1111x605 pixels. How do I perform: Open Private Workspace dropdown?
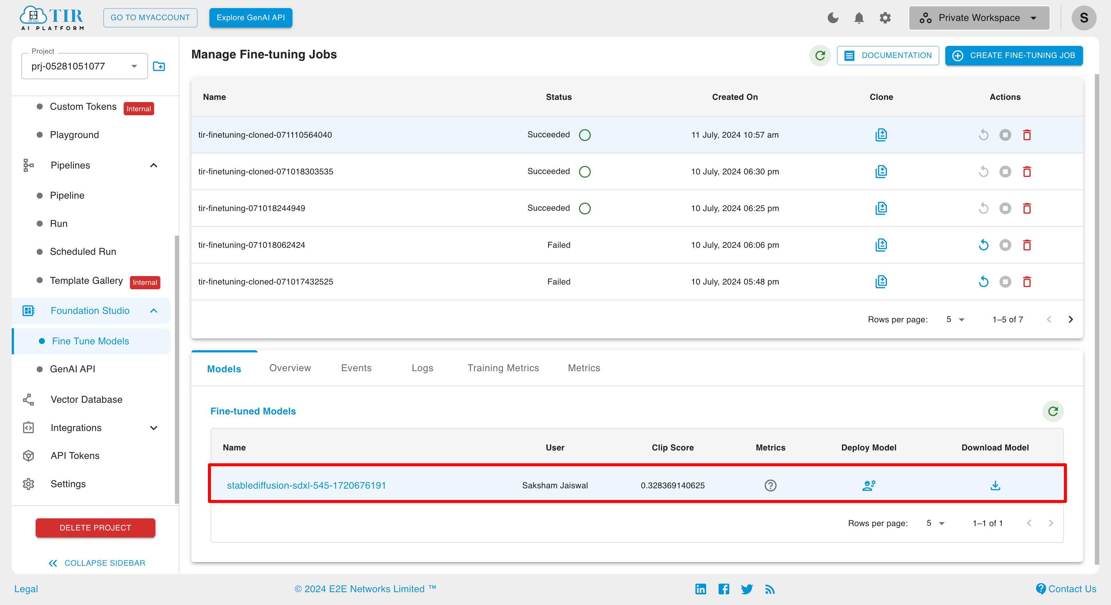click(979, 18)
